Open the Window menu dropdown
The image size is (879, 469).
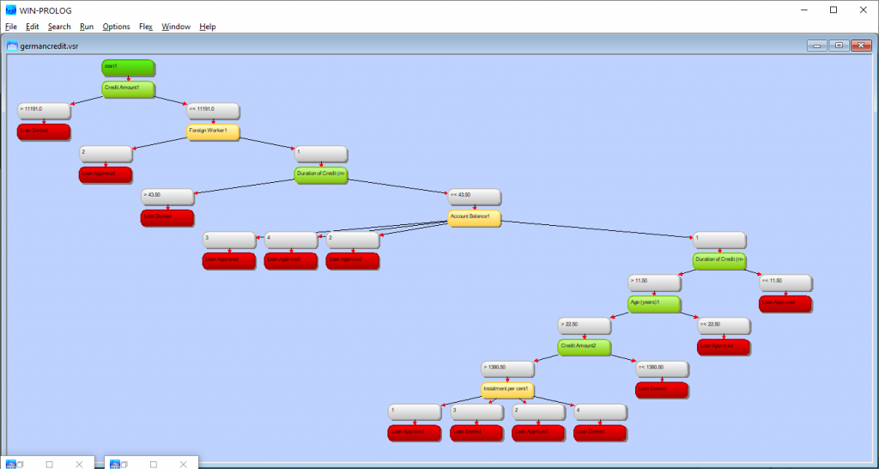pos(176,27)
